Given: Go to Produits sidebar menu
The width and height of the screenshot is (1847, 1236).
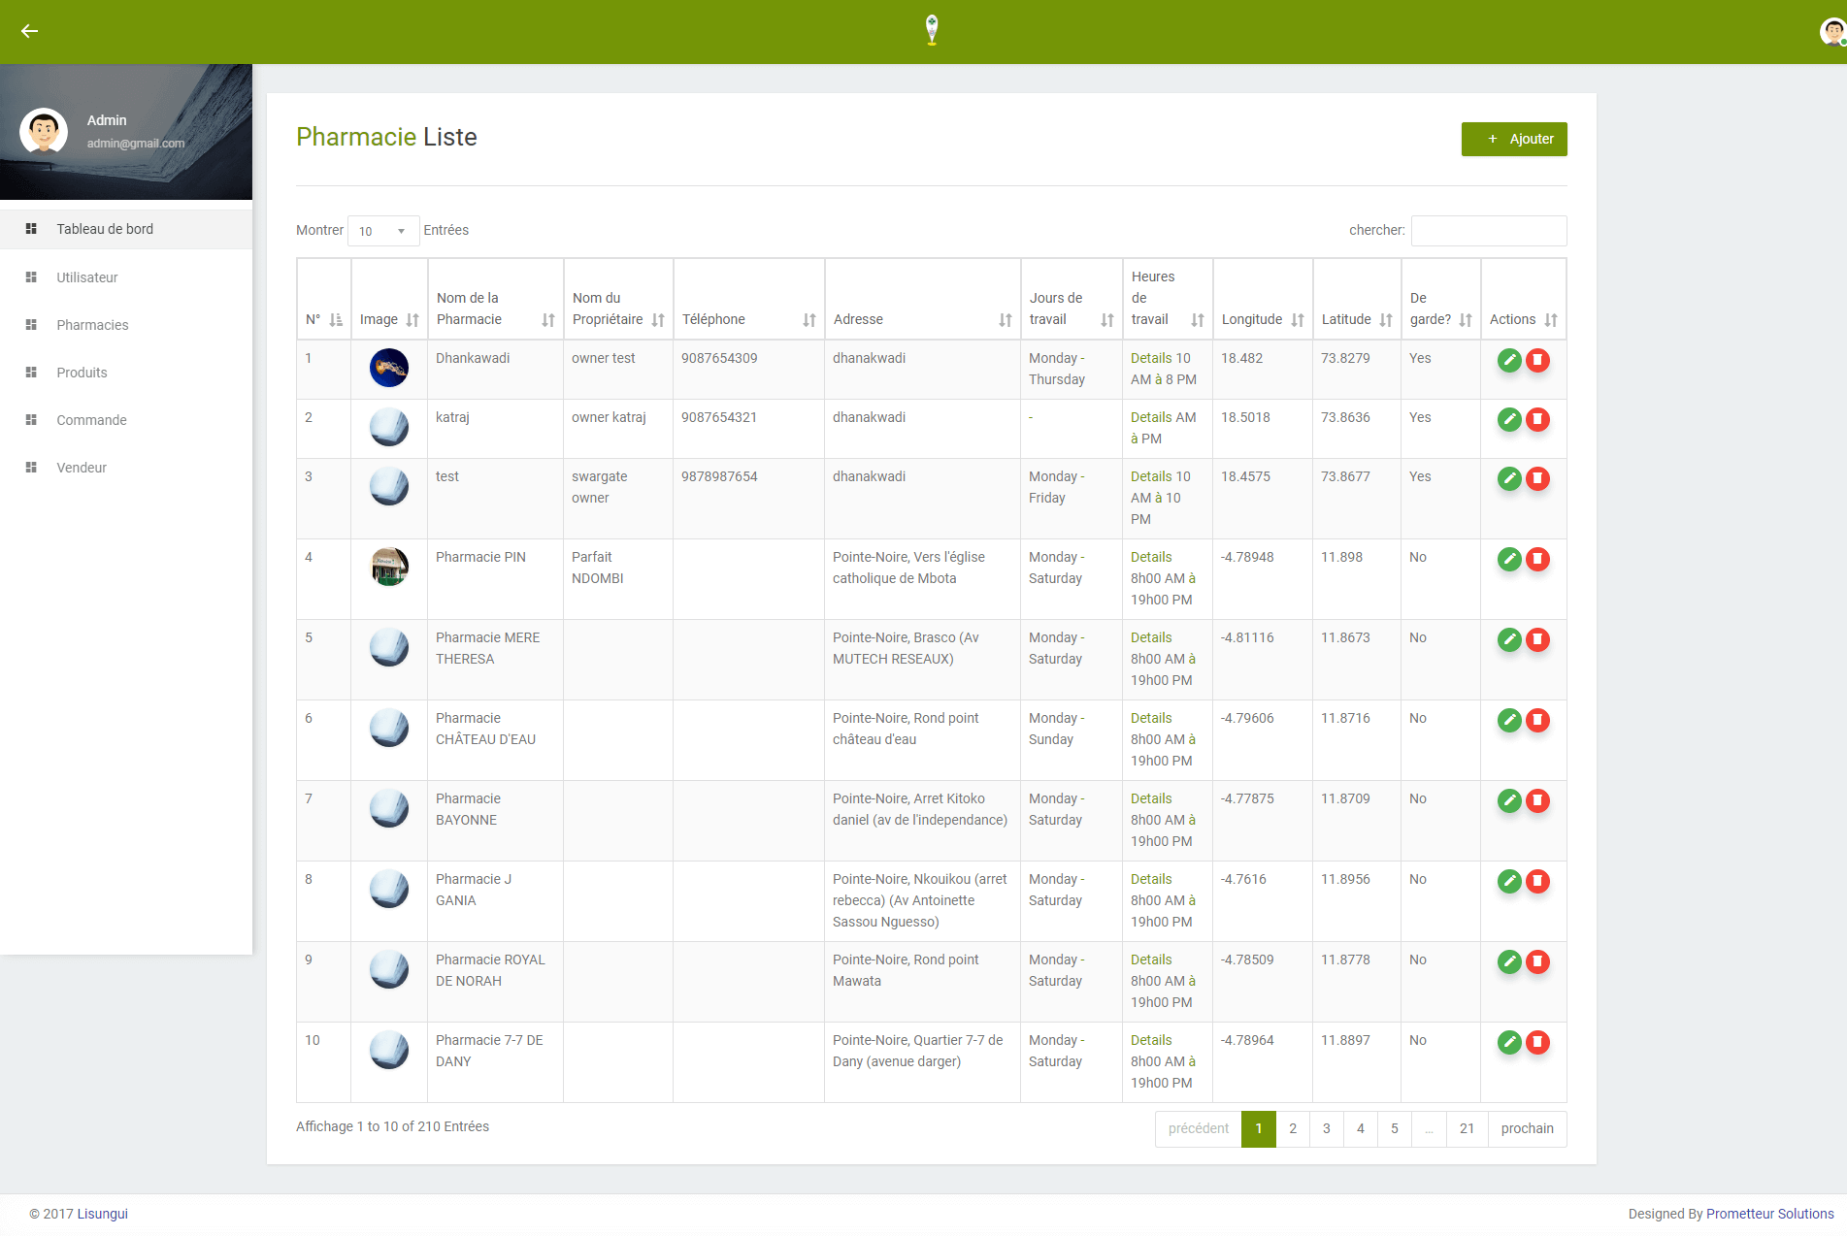Looking at the screenshot, I should [82, 373].
